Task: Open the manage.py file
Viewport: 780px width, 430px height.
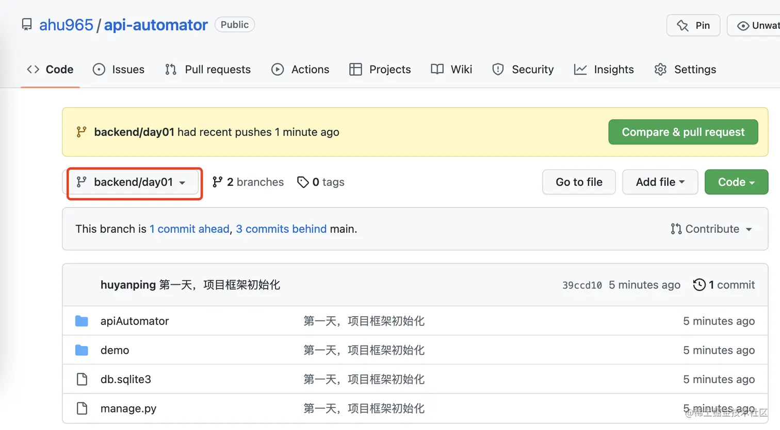Action: pos(128,409)
